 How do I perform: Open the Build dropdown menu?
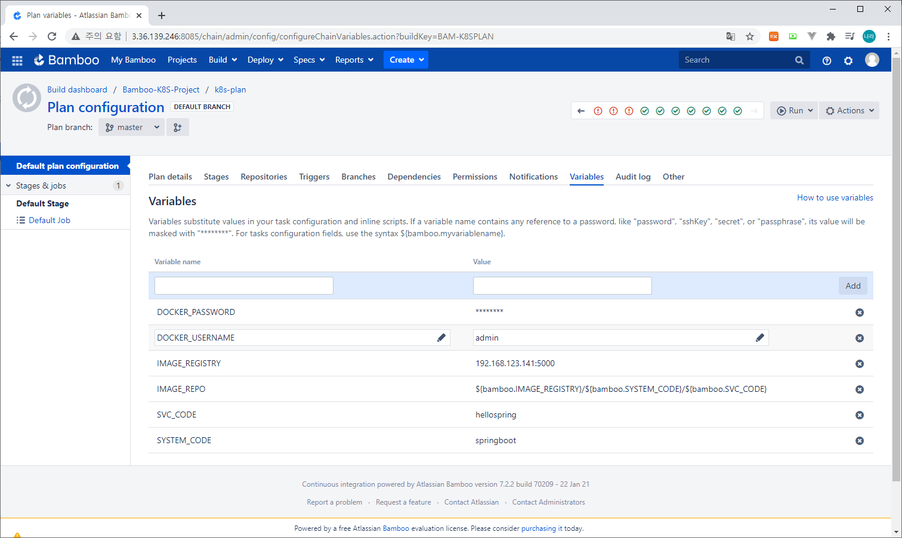(223, 60)
